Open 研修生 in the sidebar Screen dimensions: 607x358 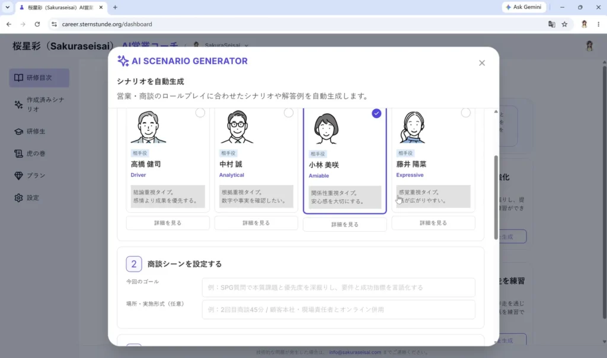point(39,132)
